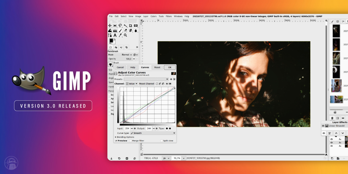
Task: Toggle visibility of all layer effects
Action: tap(324, 133)
